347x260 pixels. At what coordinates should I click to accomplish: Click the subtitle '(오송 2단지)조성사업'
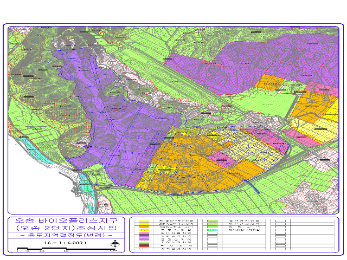click(x=66, y=229)
